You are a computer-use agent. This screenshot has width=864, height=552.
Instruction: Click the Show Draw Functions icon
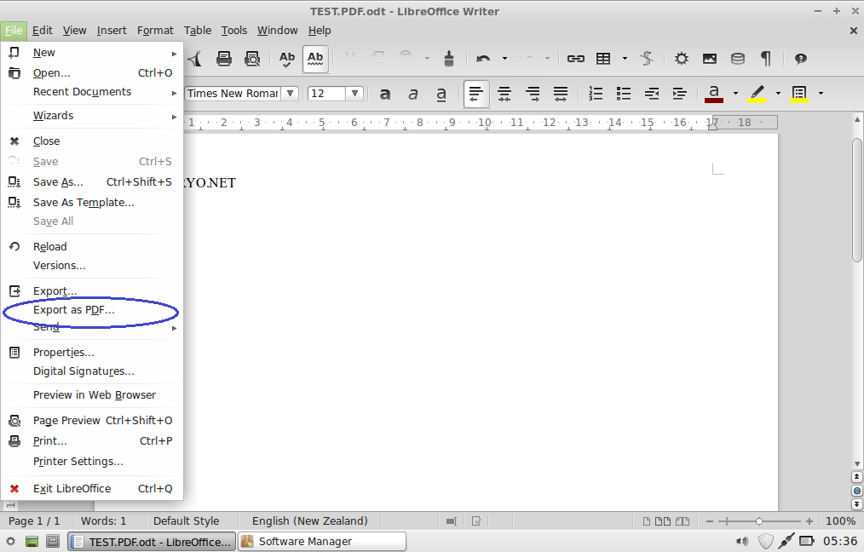click(647, 59)
